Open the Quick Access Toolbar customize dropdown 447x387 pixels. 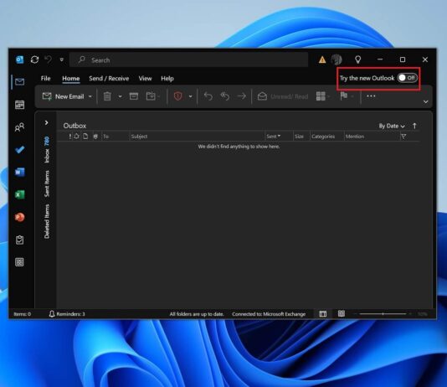[62, 59]
